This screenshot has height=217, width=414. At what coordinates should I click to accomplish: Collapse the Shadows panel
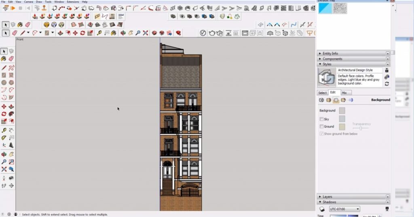click(354, 202)
